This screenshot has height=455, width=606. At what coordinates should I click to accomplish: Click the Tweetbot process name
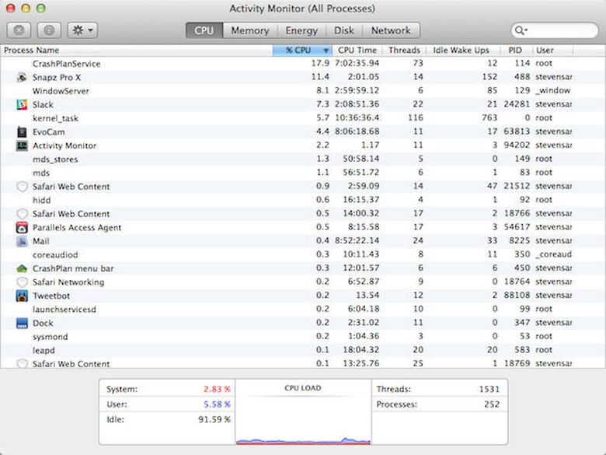click(51, 296)
